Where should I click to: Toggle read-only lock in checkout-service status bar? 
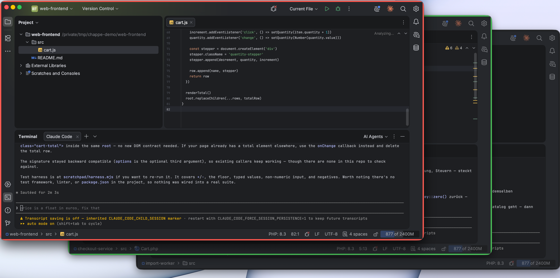[444, 249]
